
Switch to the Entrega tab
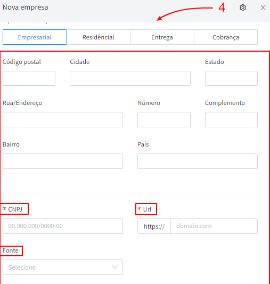(x=162, y=37)
